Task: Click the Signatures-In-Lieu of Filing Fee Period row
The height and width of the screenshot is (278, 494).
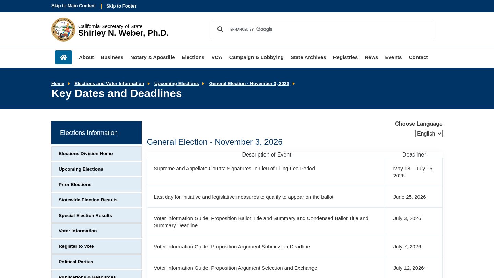Action: pyautogui.click(x=294, y=172)
